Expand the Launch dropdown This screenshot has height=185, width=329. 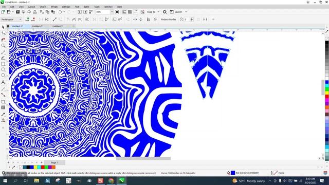(186, 12)
